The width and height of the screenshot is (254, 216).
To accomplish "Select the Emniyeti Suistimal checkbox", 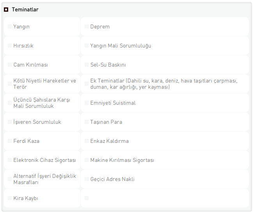I will click(87, 103).
